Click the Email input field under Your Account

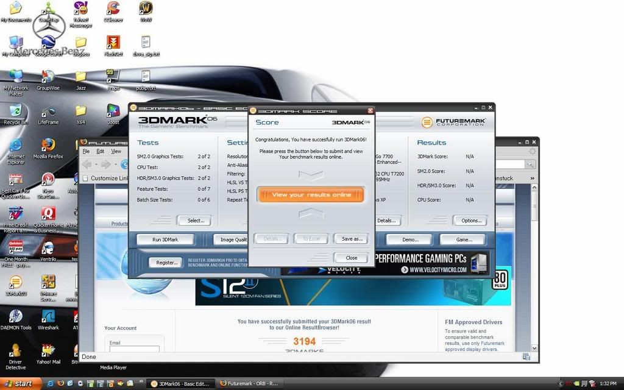pyautogui.click(x=135, y=349)
